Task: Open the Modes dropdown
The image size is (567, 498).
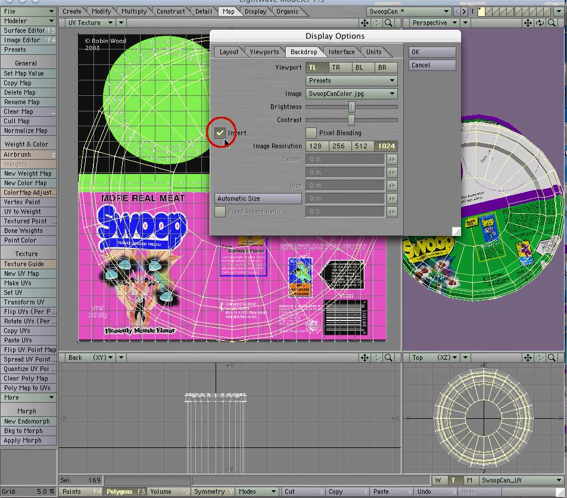Action: (257, 491)
